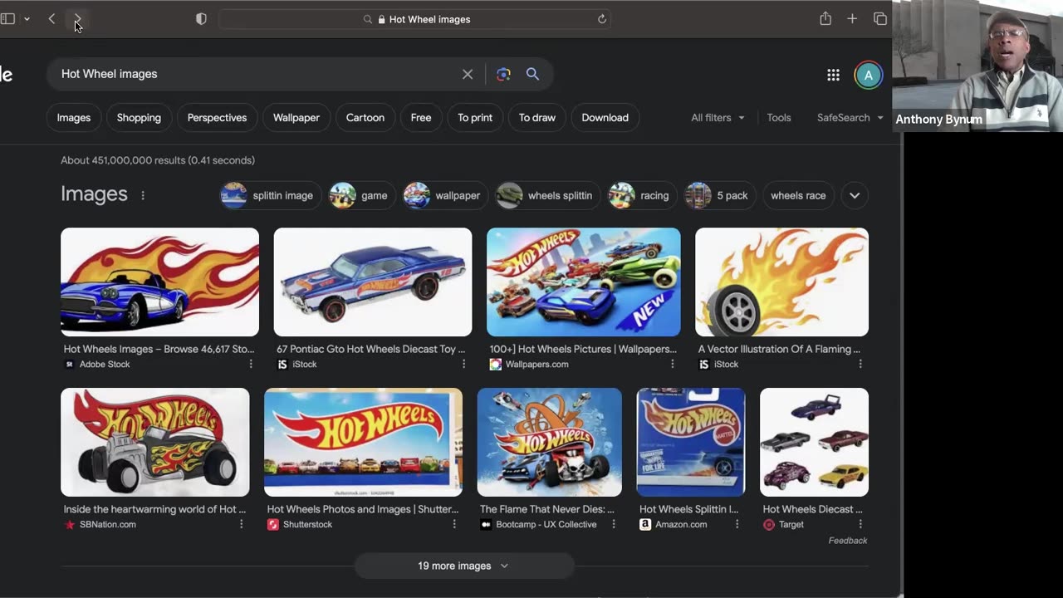Select the splittin image suggestion chip
The width and height of the screenshot is (1063, 598).
(x=271, y=195)
